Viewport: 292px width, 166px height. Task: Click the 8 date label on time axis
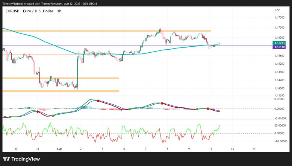point(167,149)
